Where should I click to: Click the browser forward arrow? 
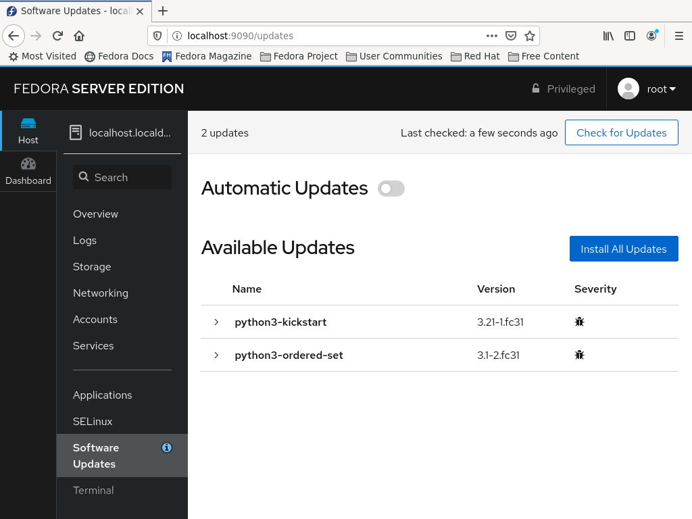pyautogui.click(x=36, y=36)
